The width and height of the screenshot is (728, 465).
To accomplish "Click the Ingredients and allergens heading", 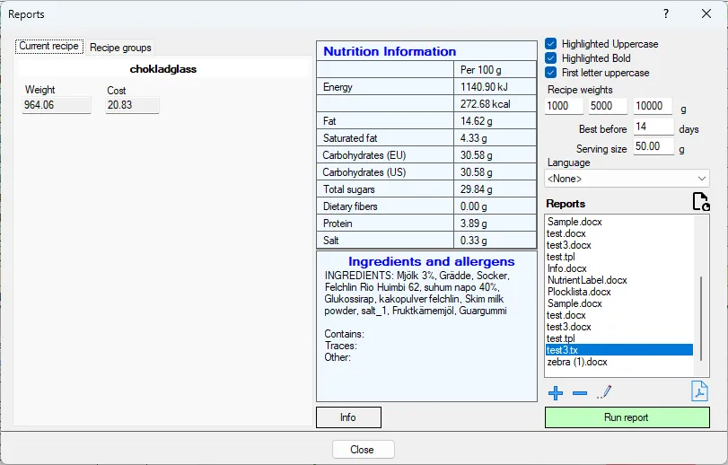I will pyautogui.click(x=431, y=261).
